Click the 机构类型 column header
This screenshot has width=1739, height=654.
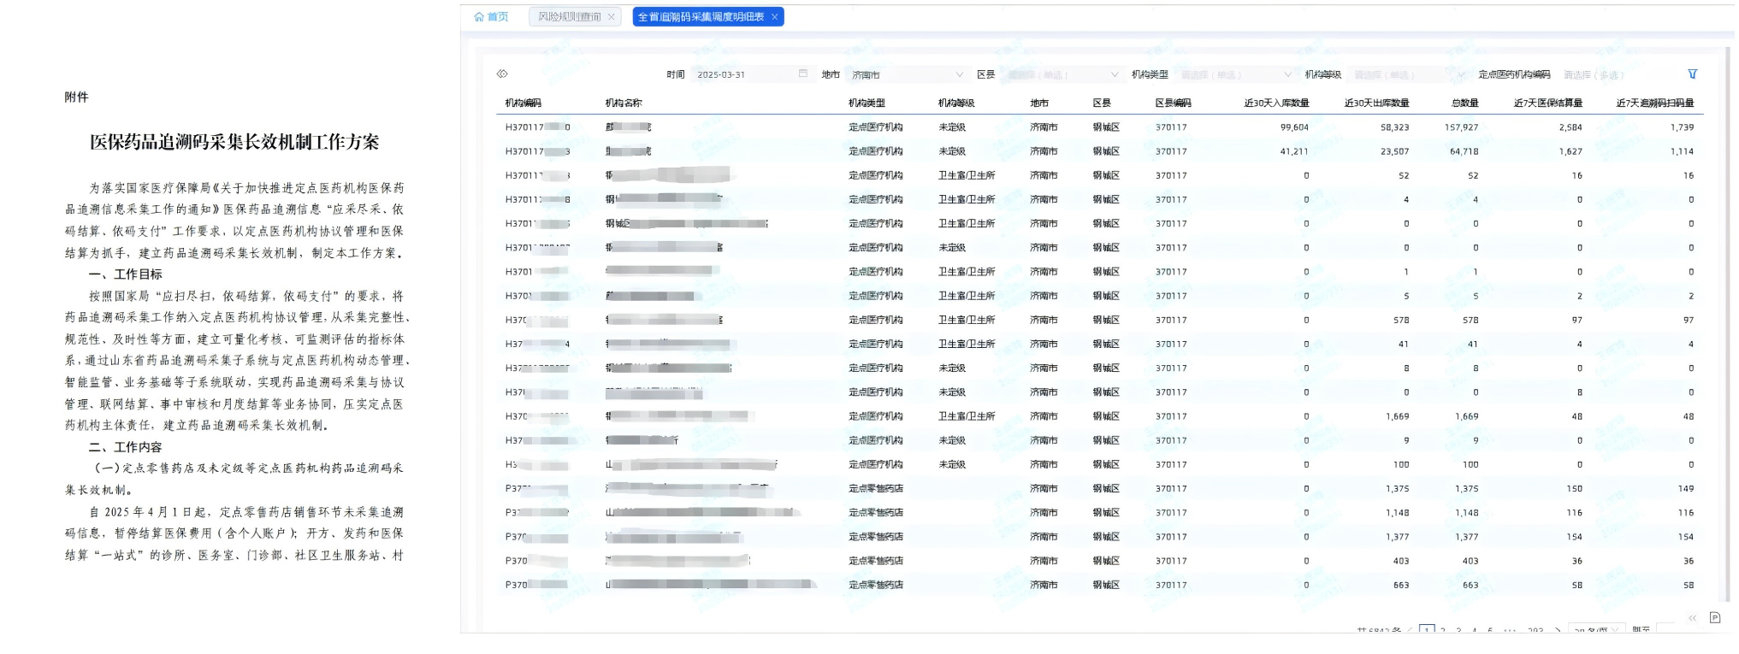tap(867, 103)
